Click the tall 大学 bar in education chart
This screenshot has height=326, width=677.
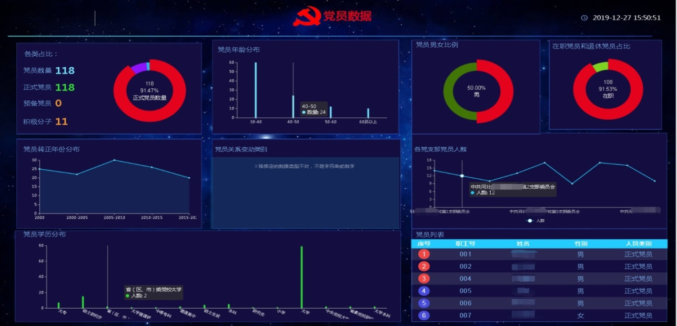tap(301, 277)
